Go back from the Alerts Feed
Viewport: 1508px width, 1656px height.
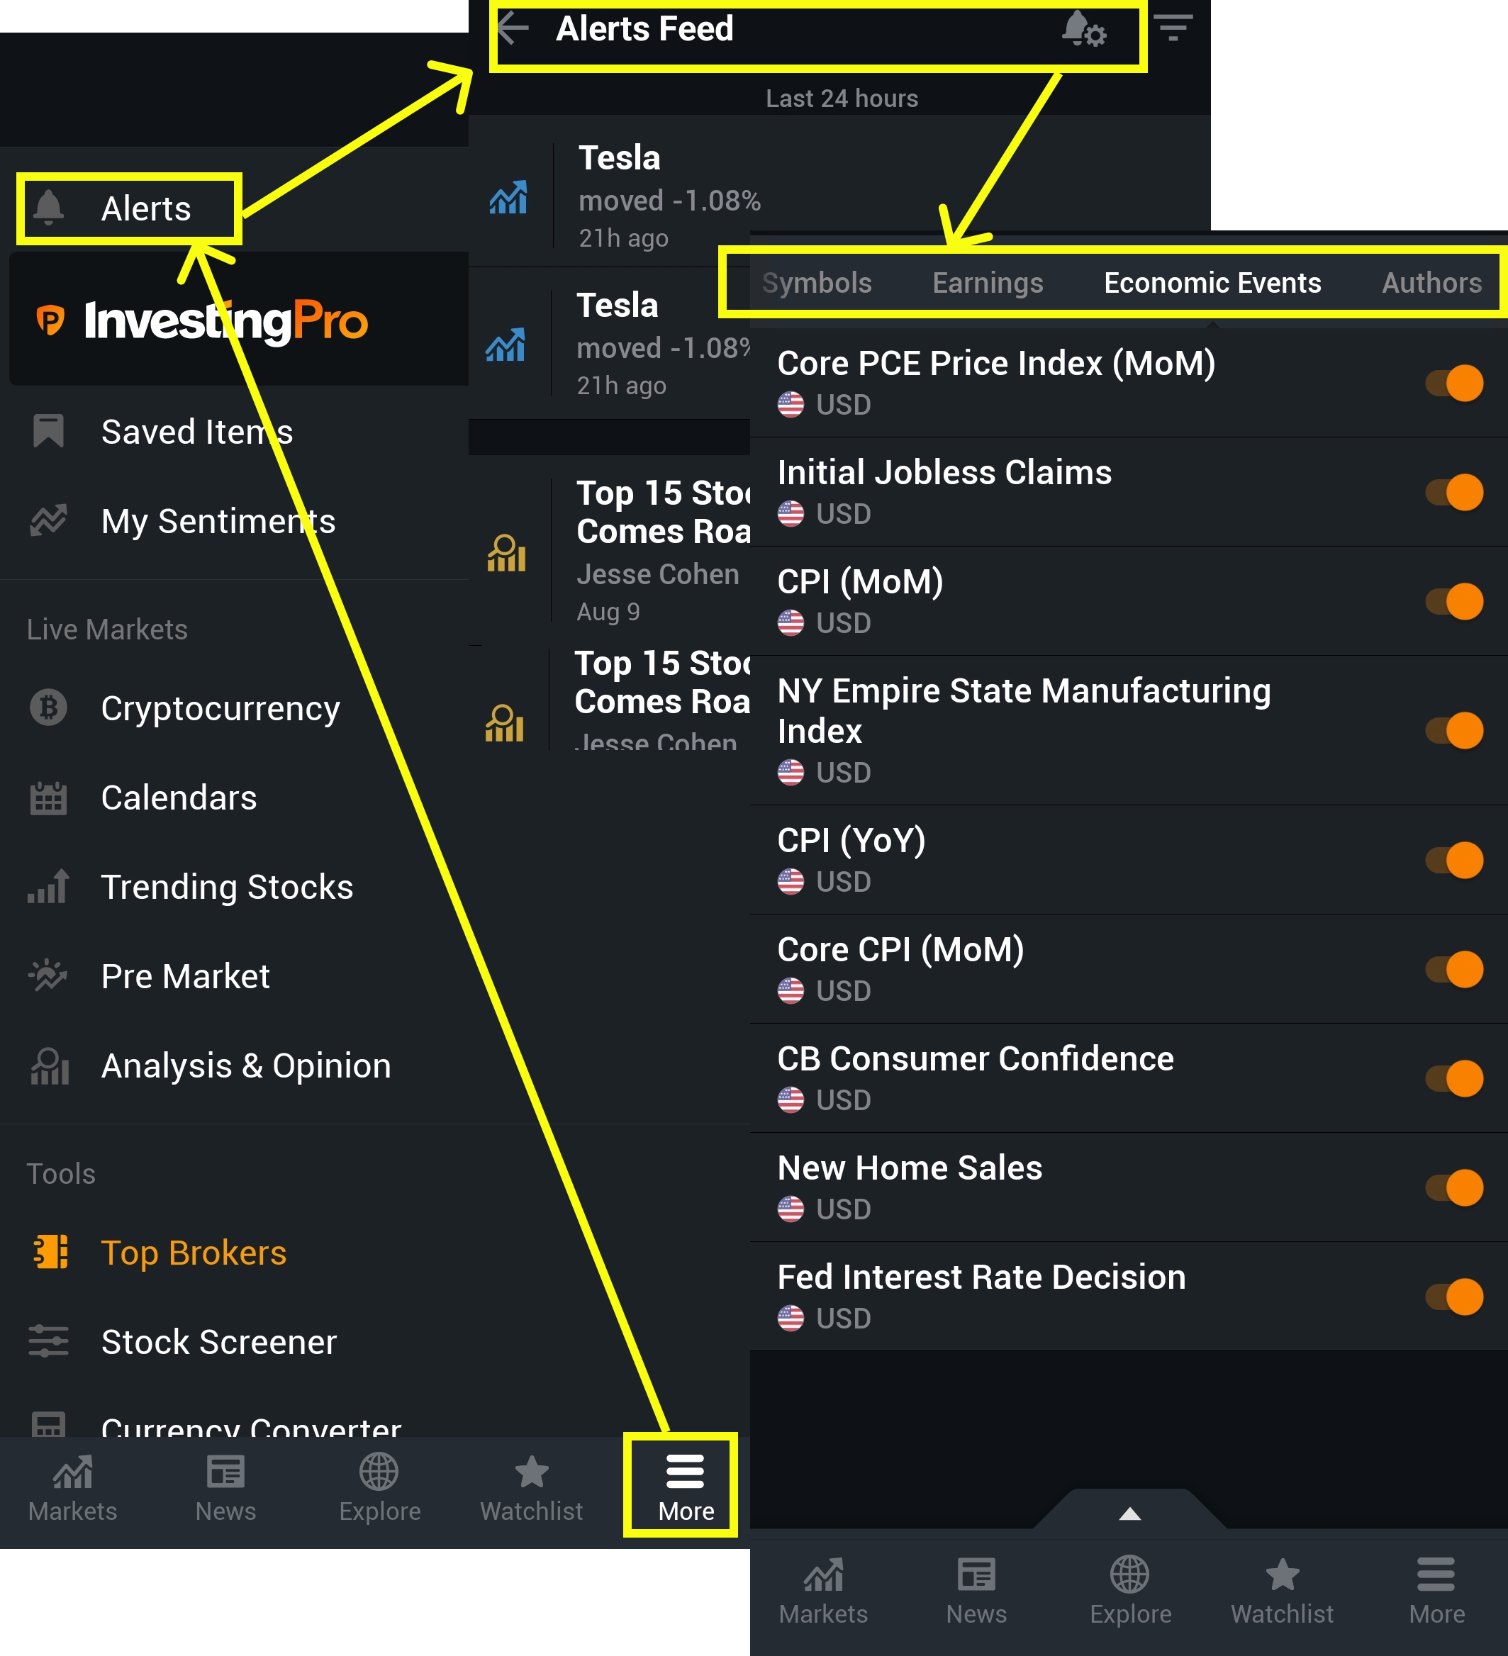tap(513, 28)
